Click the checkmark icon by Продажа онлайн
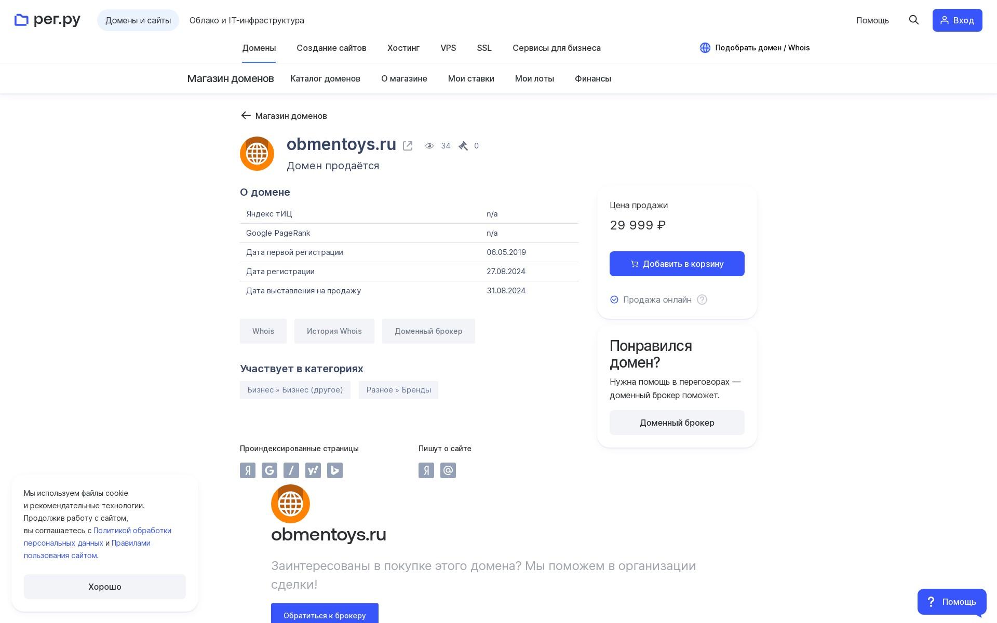This screenshot has height=623, width=997. tap(614, 300)
